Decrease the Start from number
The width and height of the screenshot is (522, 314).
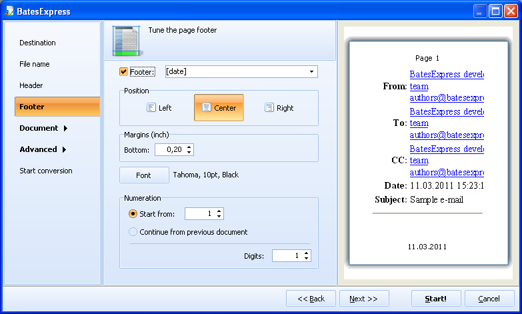[219, 217]
